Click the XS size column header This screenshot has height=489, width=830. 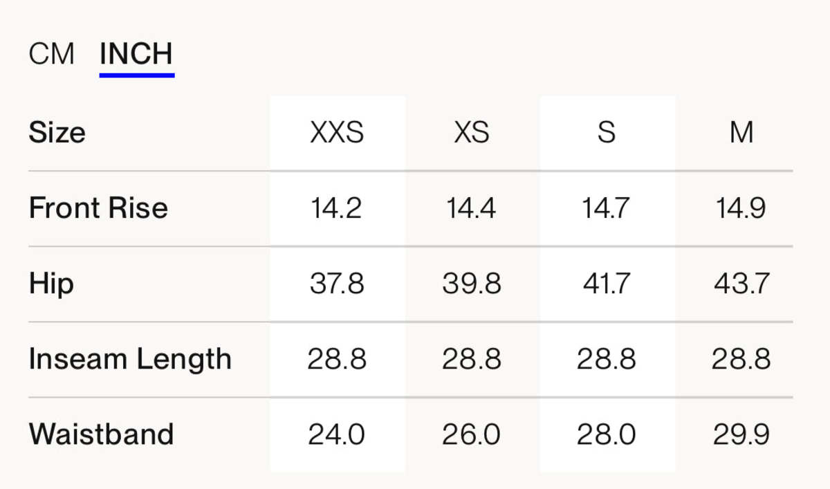coord(472,132)
